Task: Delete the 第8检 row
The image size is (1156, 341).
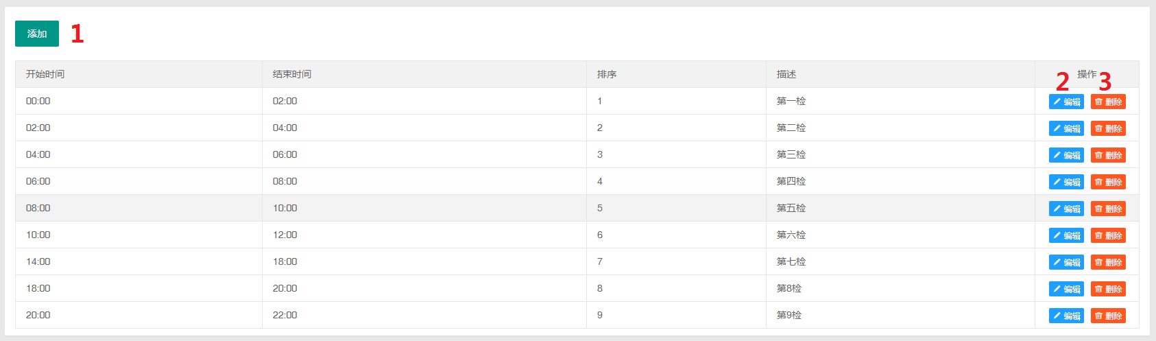Action: click(1108, 289)
